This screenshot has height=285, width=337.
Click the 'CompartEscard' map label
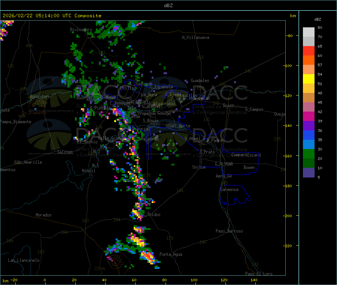click(246, 155)
